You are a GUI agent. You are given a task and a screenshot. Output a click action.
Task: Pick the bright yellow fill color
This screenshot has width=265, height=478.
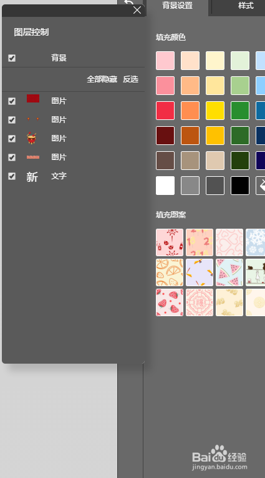(215, 111)
